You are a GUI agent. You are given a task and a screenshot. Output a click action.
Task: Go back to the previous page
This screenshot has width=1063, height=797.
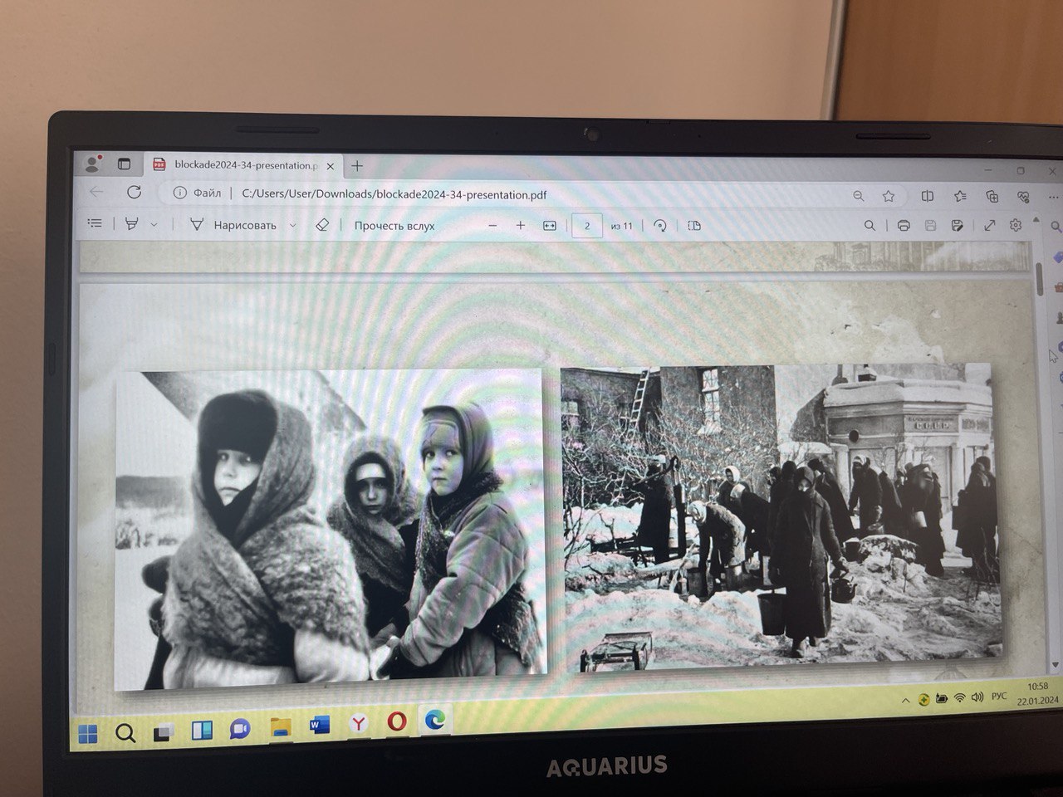[97, 192]
